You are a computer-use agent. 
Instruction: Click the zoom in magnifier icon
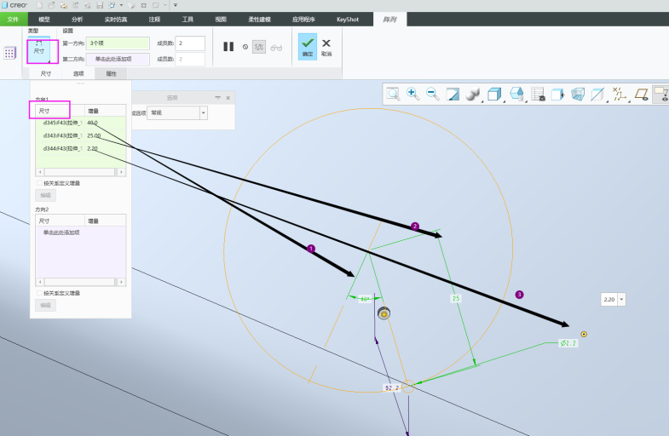coord(412,94)
